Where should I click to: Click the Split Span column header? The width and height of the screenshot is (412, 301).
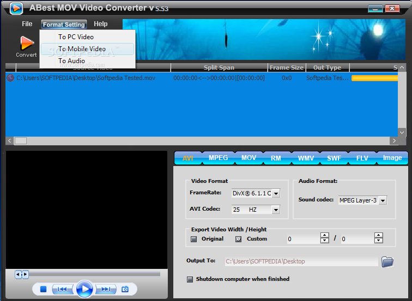[219, 67]
